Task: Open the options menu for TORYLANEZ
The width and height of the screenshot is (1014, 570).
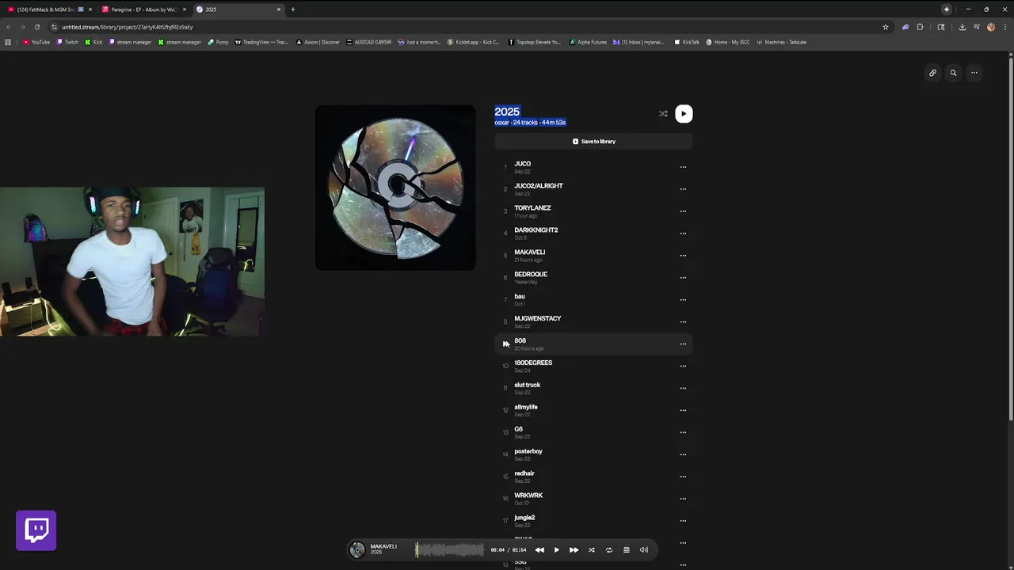Action: pyautogui.click(x=683, y=211)
